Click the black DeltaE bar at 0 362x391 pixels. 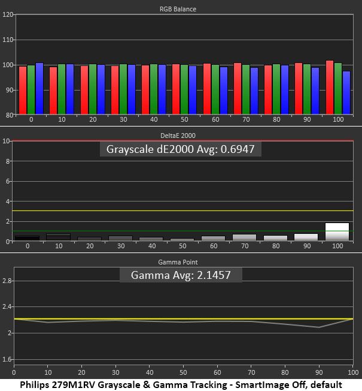click(x=27, y=238)
